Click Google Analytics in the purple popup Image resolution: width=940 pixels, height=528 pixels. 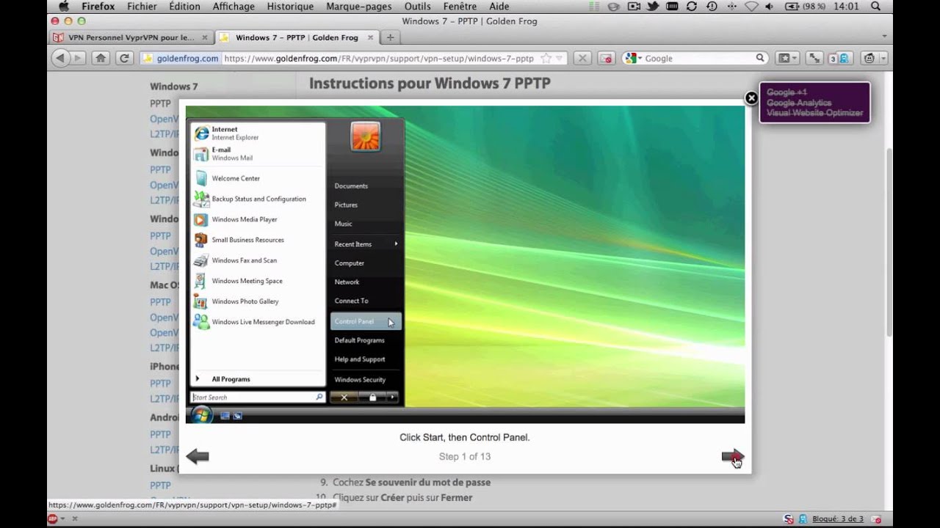tap(799, 103)
